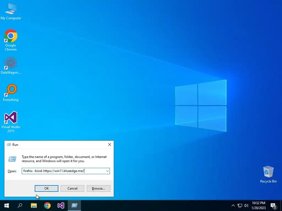This screenshot has height=211, width=282.
Task: Open the Windows Start menu
Action: point(7,206)
